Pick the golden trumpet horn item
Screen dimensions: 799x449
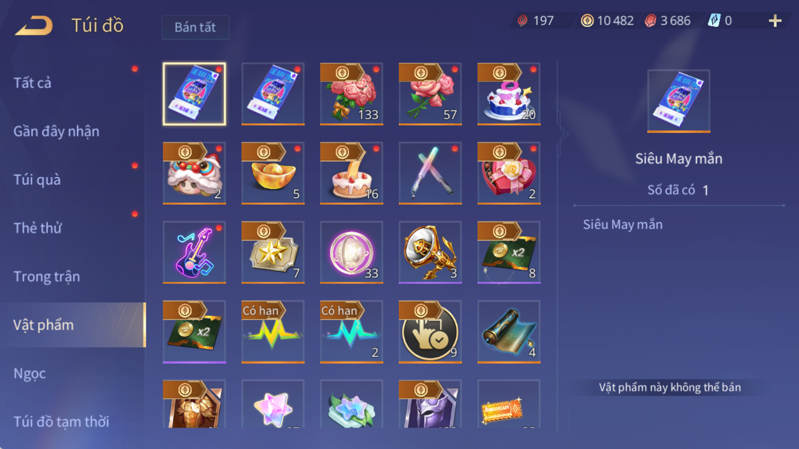[x=430, y=252]
